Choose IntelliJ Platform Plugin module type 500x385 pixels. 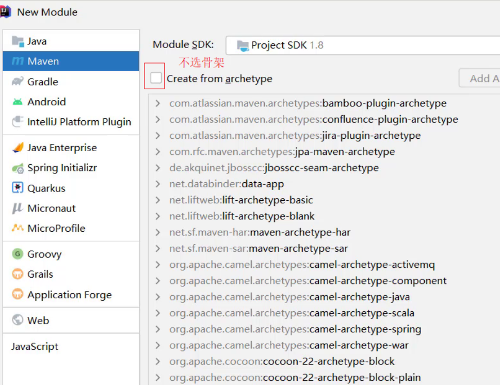[71, 122]
